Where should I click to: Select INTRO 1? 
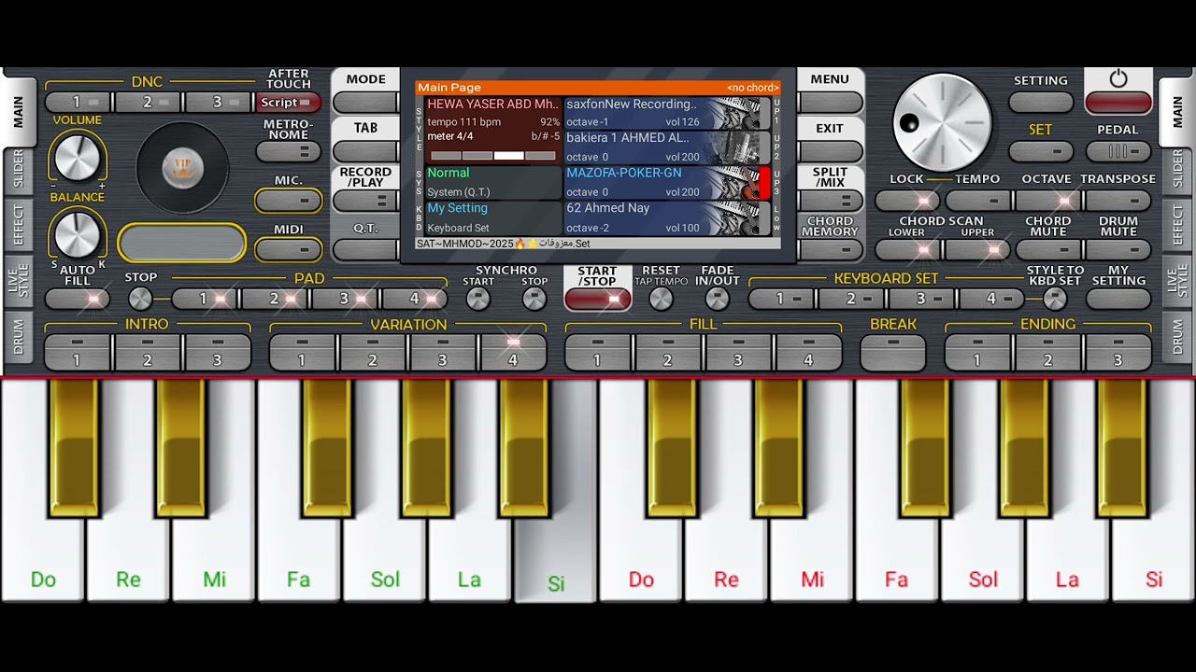pyautogui.click(x=78, y=352)
